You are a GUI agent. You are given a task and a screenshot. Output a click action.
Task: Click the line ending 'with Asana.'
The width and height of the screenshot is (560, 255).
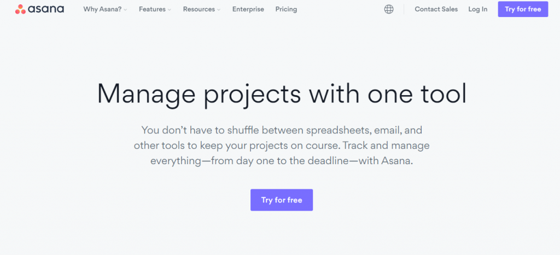tap(282, 161)
